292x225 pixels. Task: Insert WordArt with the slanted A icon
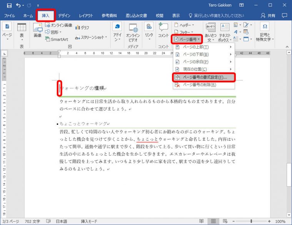pos(237,32)
